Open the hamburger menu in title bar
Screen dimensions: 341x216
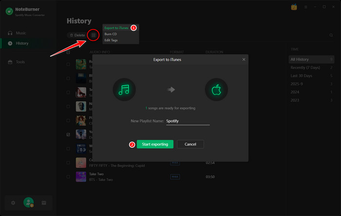(x=305, y=7)
